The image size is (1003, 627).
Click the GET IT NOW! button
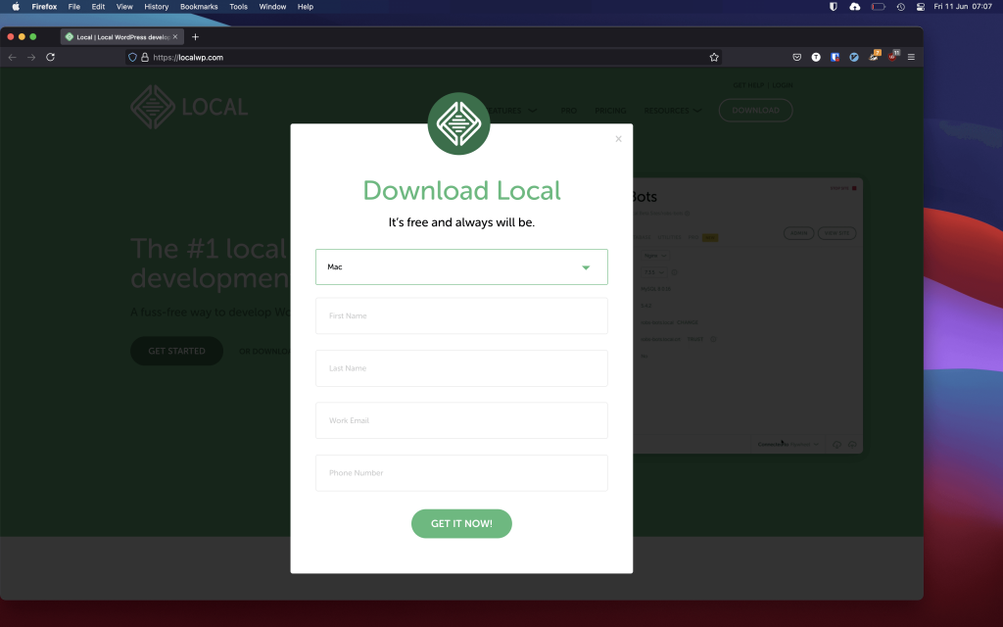click(461, 523)
